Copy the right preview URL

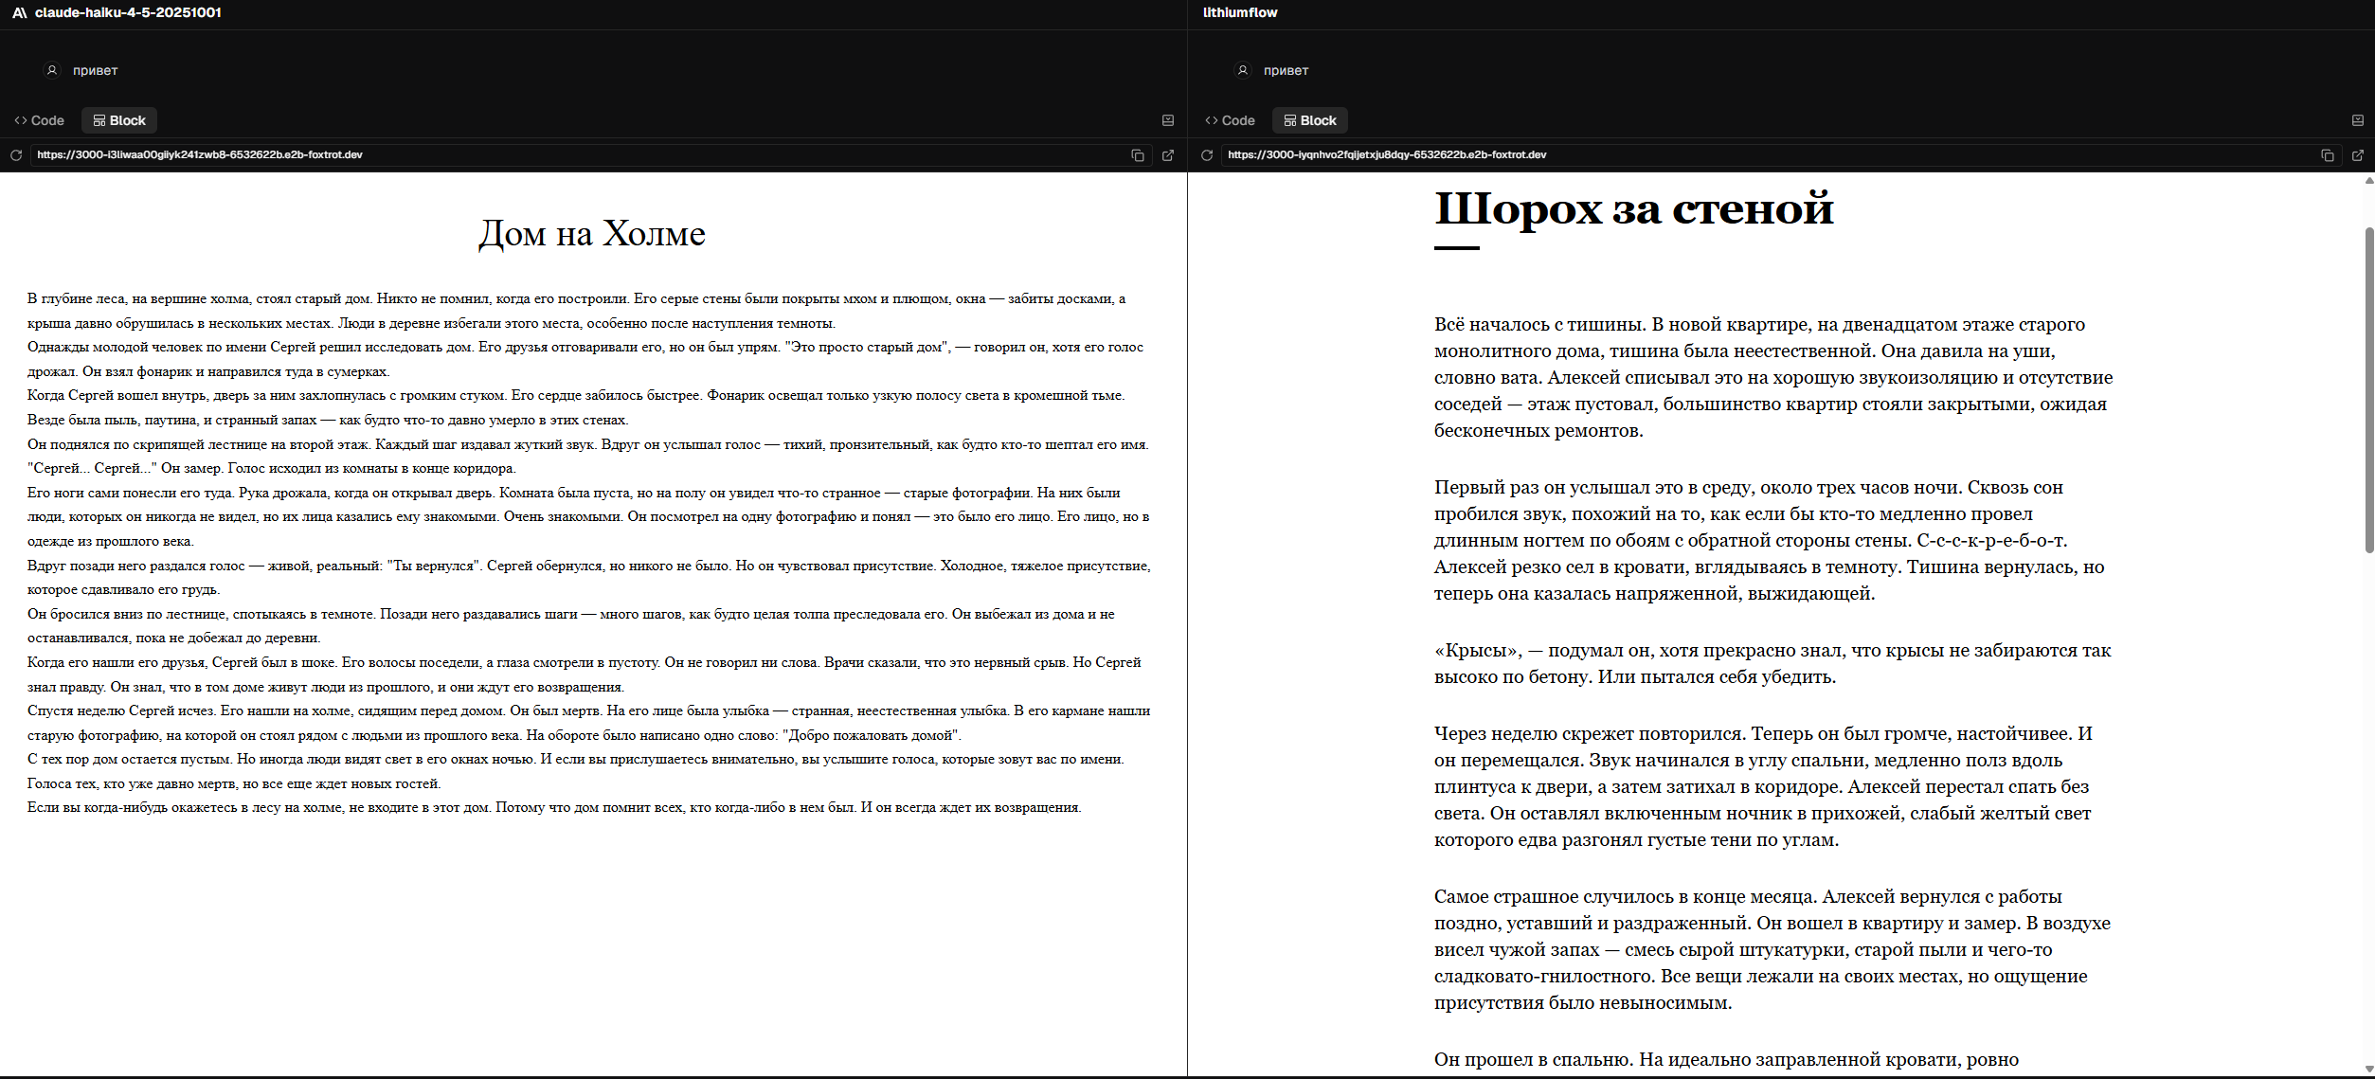2328,155
